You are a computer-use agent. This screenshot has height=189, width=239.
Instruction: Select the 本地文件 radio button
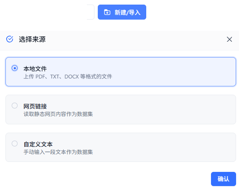[x=15, y=68]
